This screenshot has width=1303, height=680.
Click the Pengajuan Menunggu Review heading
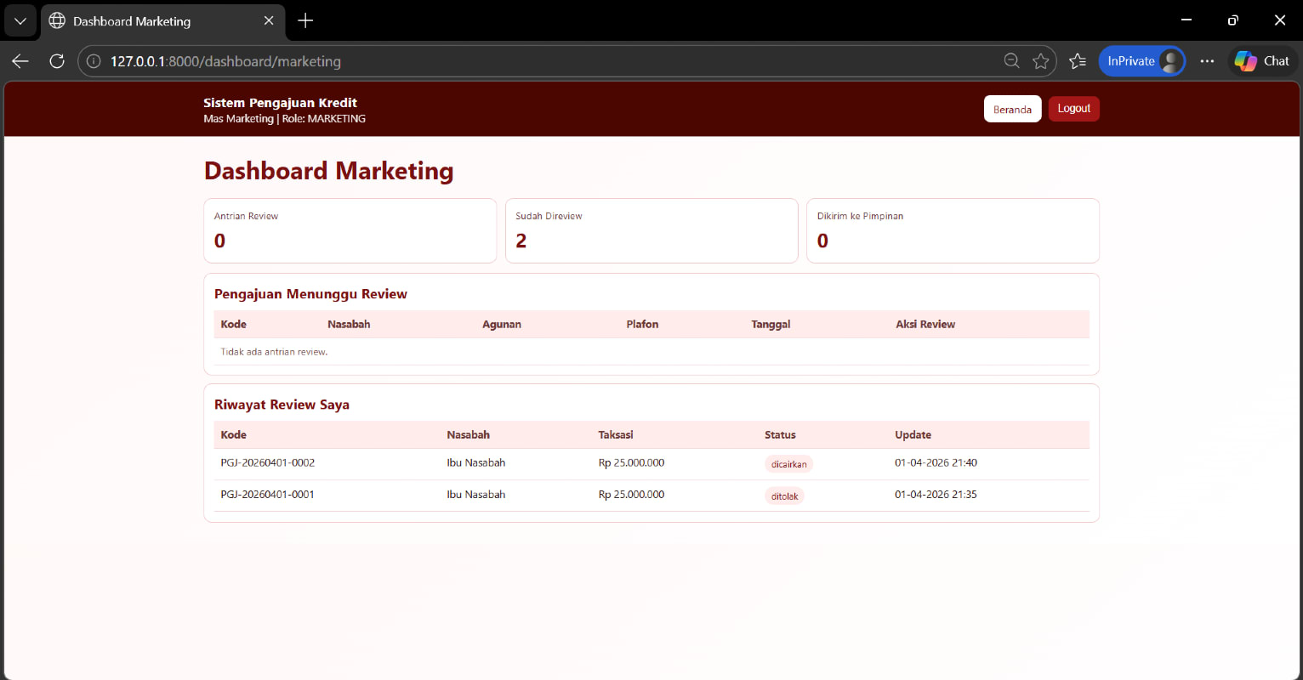(x=310, y=294)
